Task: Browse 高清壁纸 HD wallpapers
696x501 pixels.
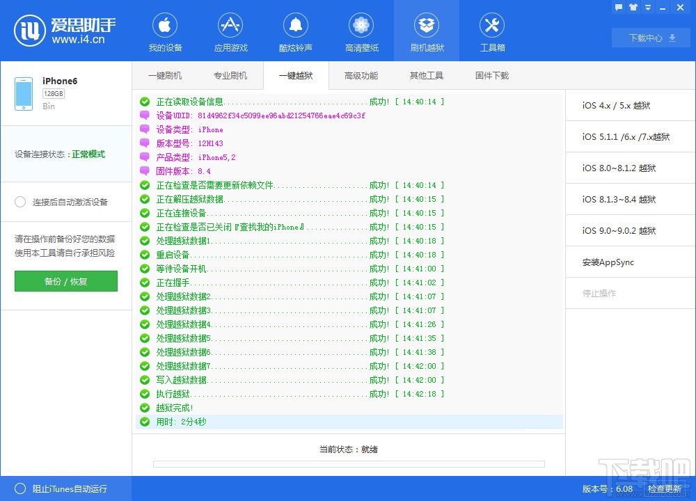Action: (361, 31)
